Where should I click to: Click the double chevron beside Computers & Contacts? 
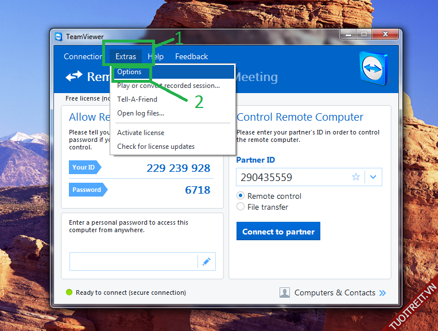[382, 293]
